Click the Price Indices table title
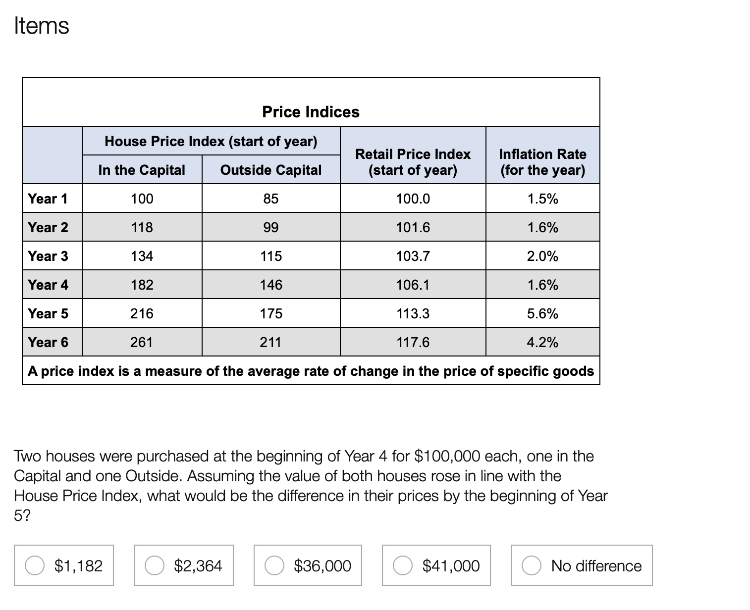 [x=311, y=112]
